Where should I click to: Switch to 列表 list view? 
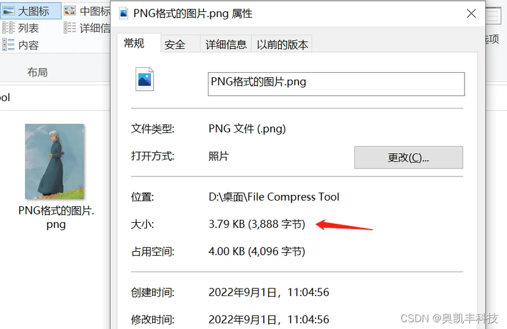click(21, 28)
